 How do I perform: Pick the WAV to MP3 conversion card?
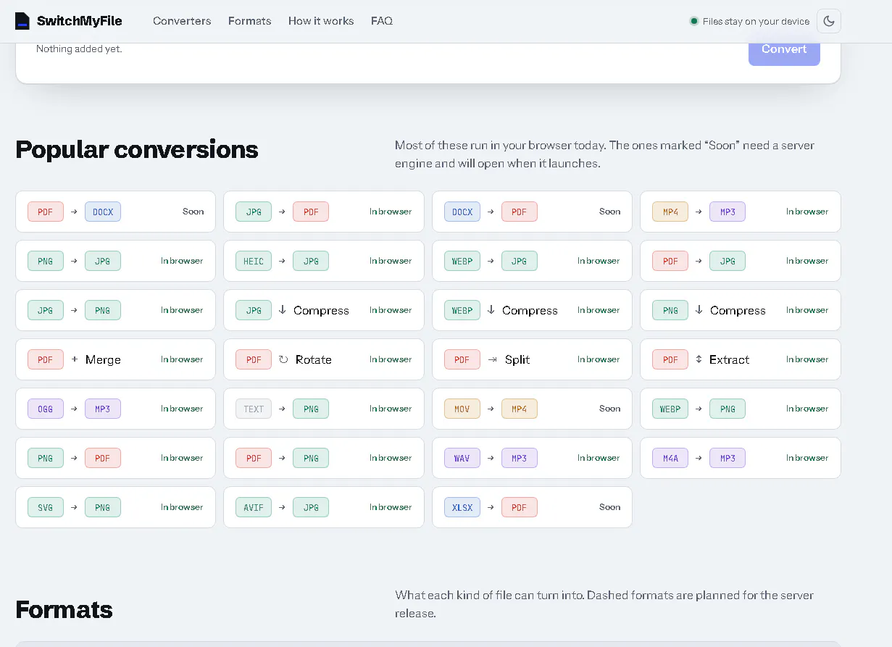pyautogui.click(x=533, y=458)
